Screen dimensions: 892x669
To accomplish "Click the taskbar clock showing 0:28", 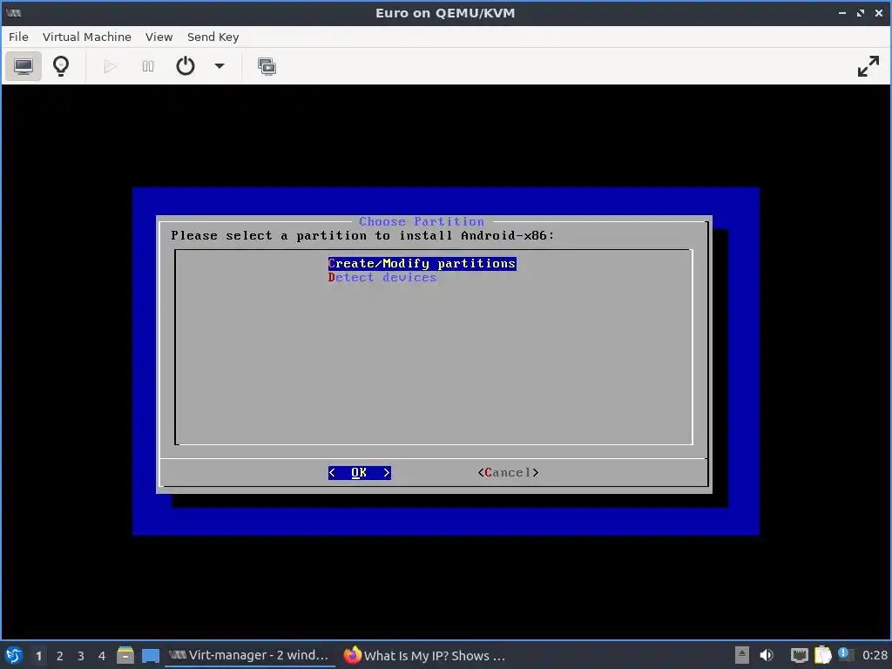I will pos(875,655).
